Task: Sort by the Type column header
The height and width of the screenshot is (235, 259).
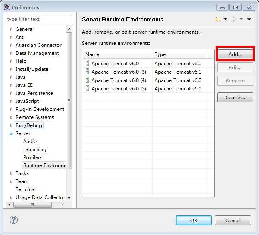Action: (179, 54)
